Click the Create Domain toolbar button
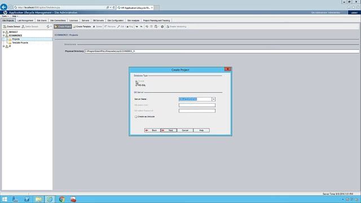The image size is (361, 203). pos(12,27)
